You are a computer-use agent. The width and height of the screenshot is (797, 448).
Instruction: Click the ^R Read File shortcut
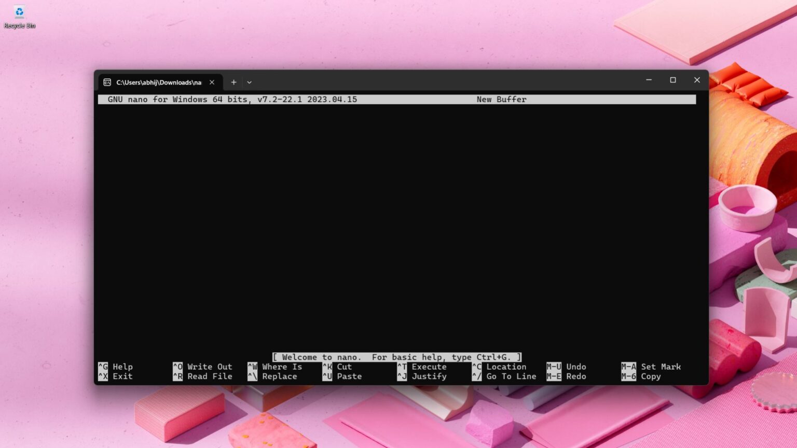click(x=202, y=376)
